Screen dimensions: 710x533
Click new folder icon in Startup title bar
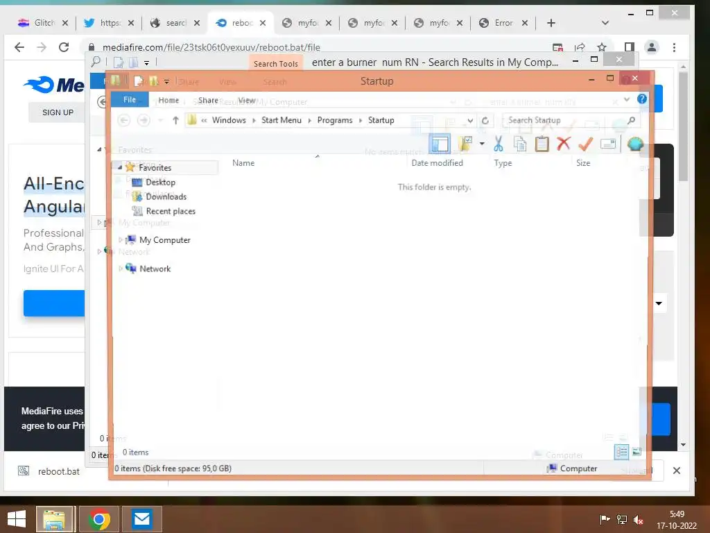point(154,81)
